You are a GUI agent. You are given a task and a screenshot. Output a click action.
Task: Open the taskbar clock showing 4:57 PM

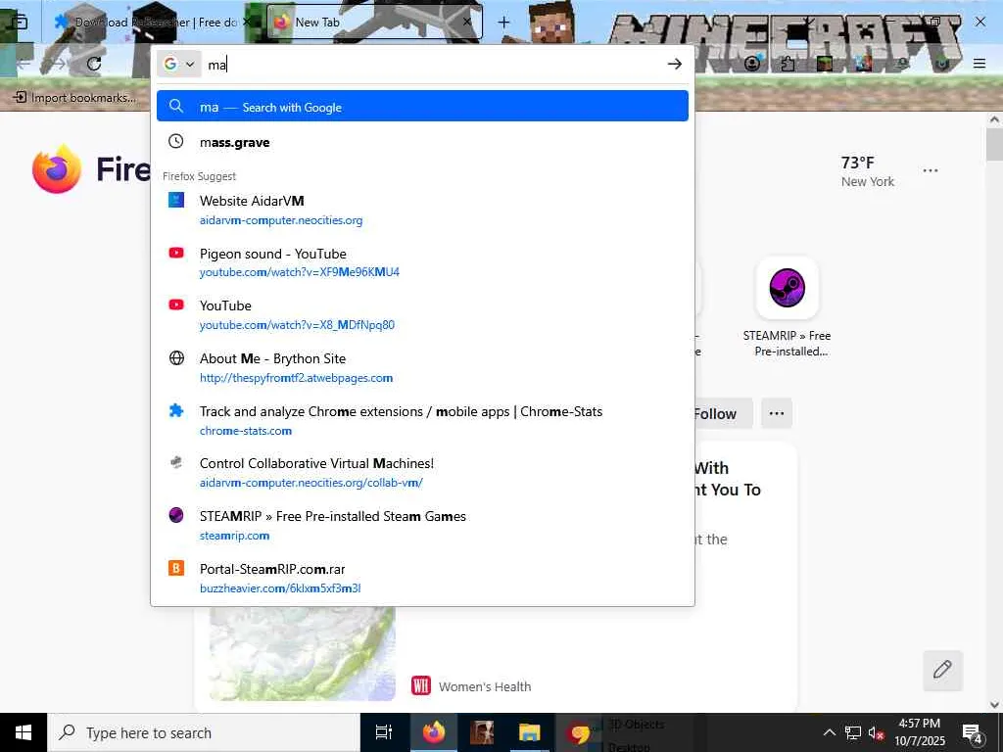[919, 732]
